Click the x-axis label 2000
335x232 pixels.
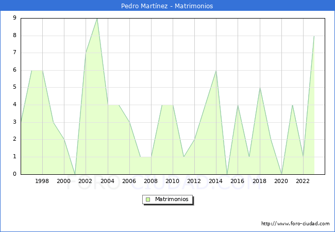(64, 181)
